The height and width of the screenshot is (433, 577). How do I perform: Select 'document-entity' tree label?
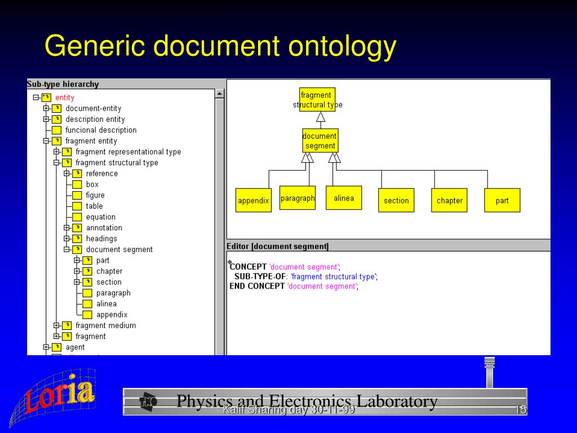[94, 108]
